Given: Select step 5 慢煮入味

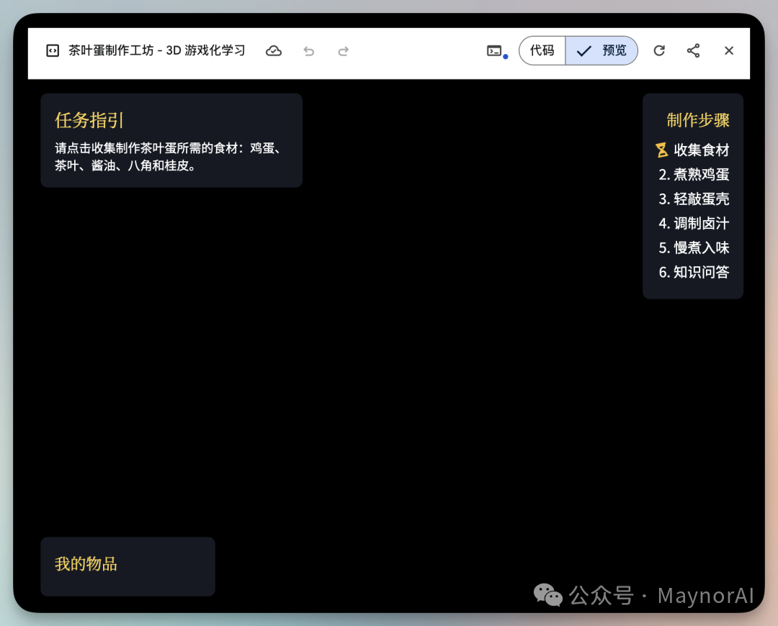Looking at the screenshot, I should click(x=695, y=248).
